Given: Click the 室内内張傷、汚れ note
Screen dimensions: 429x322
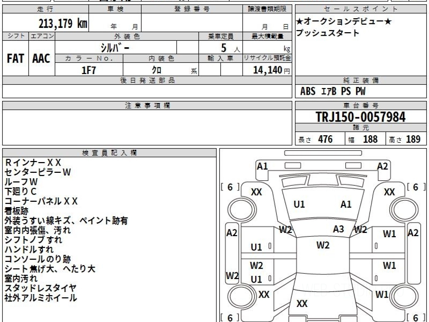Looking at the screenshot, I should point(38,230).
